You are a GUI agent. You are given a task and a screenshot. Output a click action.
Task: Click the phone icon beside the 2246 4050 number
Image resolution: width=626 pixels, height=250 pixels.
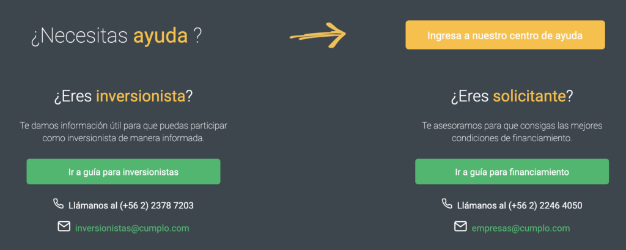(447, 204)
